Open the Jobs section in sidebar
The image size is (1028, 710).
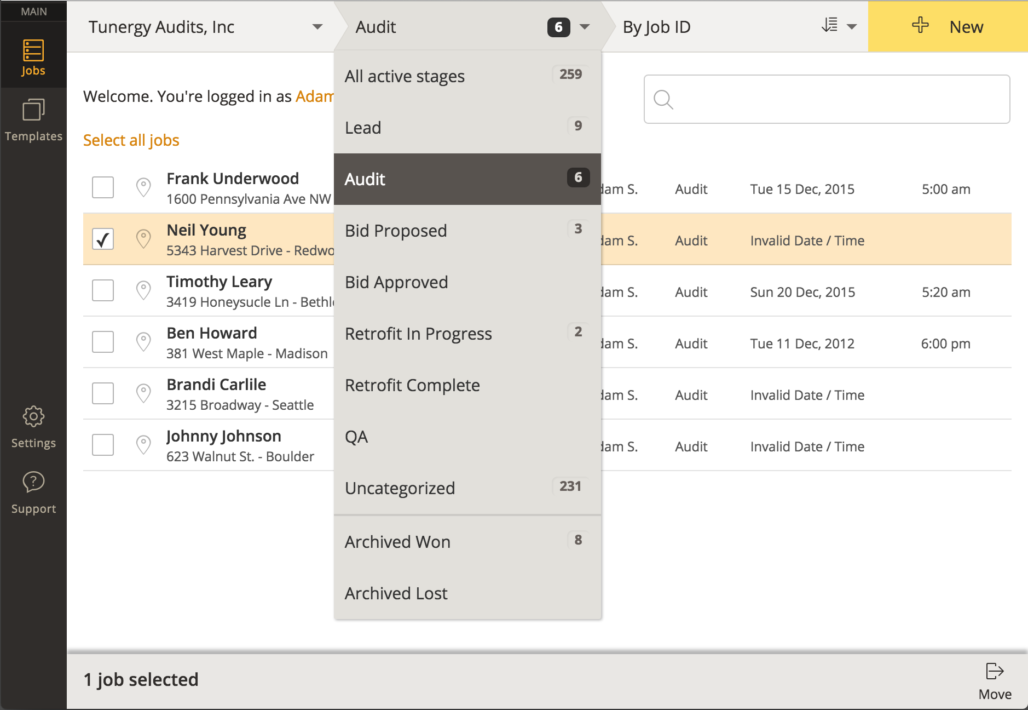[33, 58]
